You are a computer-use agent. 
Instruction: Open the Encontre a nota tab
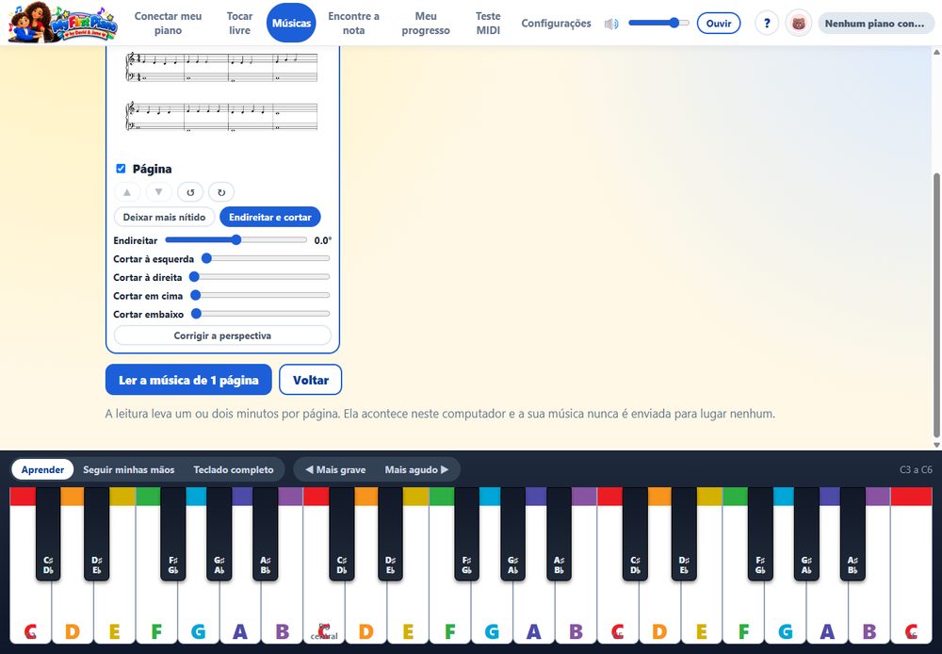click(353, 23)
